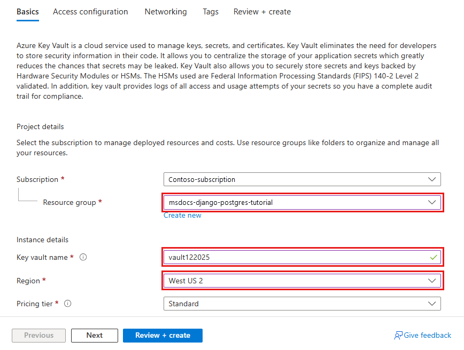The width and height of the screenshot is (464, 350).
Task: Select the Basics tab
Action: (x=27, y=12)
